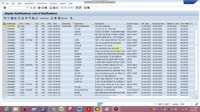Open the Chrome icon in the taskbar
Viewport: 200px width, 112px height.
pos(52,109)
